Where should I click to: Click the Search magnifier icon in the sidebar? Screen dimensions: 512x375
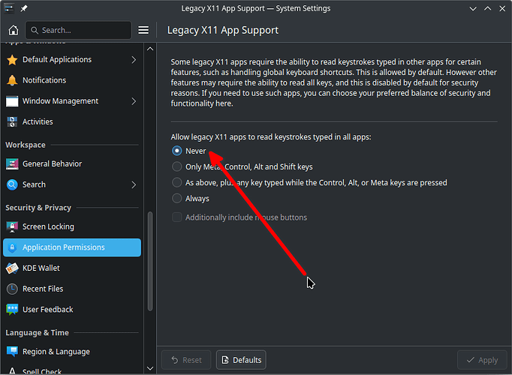(x=12, y=184)
